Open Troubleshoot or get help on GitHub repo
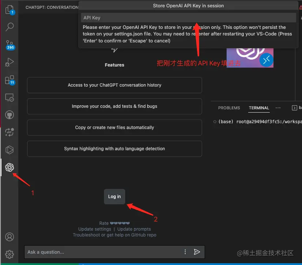The image size is (302, 265). coord(115,235)
